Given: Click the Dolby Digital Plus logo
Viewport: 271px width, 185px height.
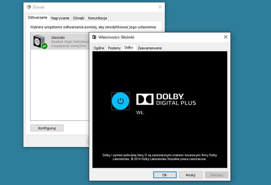Looking at the screenshot, I should tap(166, 99).
